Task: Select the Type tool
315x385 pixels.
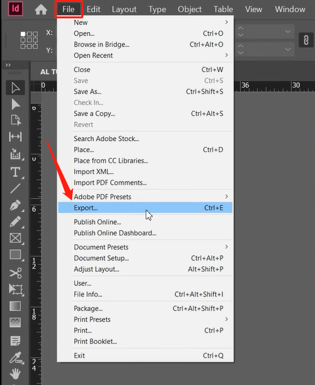Action: (x=15, y=172)
